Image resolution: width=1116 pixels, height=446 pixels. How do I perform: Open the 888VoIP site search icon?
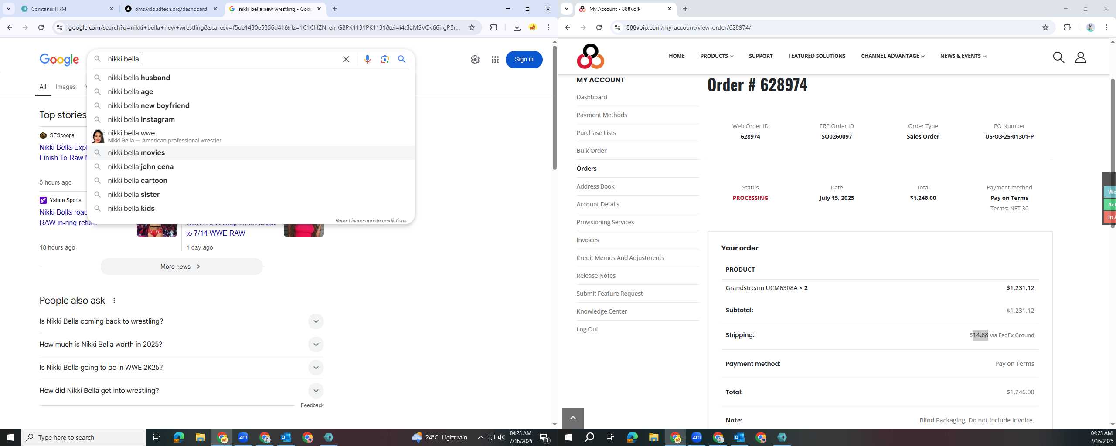click(1058, 57)
